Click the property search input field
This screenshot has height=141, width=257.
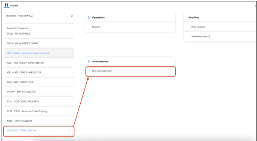click(39, 16)
